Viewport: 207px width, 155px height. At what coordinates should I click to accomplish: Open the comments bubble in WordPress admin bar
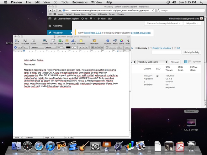(x=92, y=19)
